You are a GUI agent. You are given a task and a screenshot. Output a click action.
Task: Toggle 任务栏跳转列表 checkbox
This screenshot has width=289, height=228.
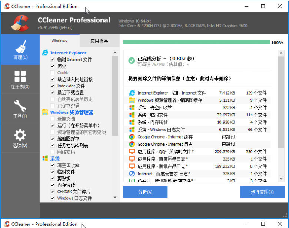click(53, 145)
